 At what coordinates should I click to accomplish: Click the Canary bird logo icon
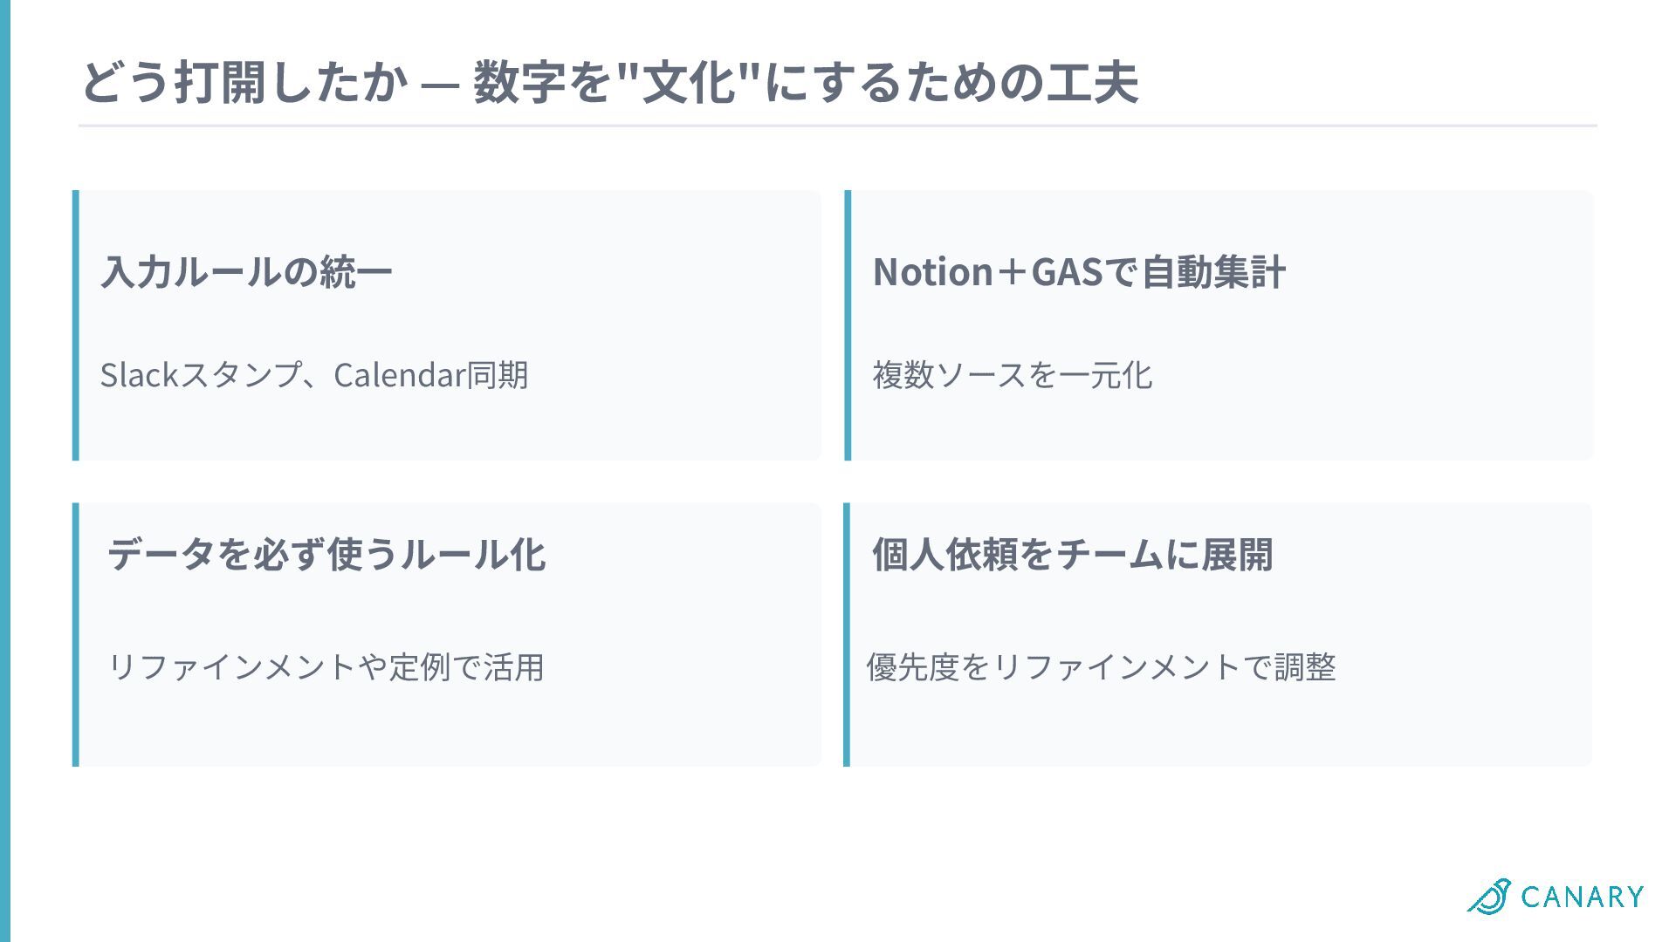coord(1488,896)
